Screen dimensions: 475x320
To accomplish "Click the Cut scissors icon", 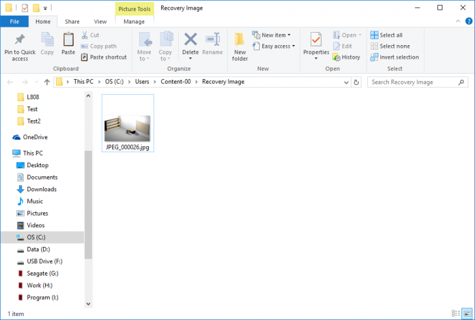I will click(x=85, y=35).
